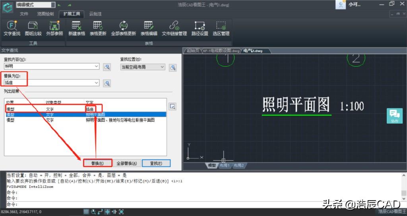
Task: Switch to the 布局1 layout tab
Action: [x=225, y=165]
